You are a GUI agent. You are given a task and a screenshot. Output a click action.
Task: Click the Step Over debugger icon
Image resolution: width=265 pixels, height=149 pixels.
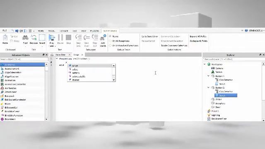click(x=87, y=37)
